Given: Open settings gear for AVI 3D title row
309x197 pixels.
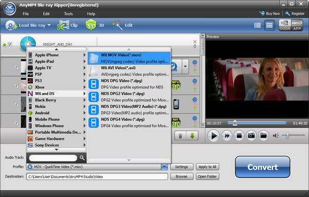Looking at the screenshot, I should 195,118.
